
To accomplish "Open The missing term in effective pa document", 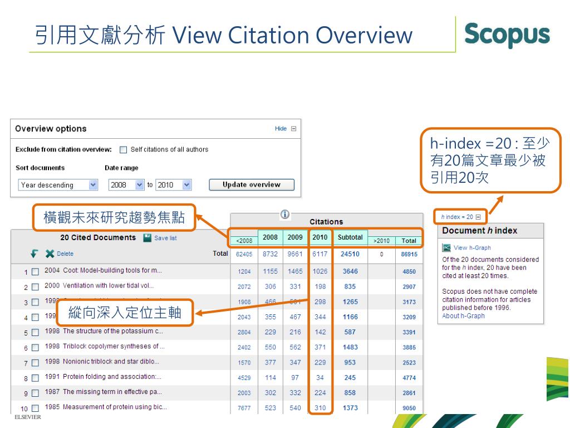I will point(112,392).
